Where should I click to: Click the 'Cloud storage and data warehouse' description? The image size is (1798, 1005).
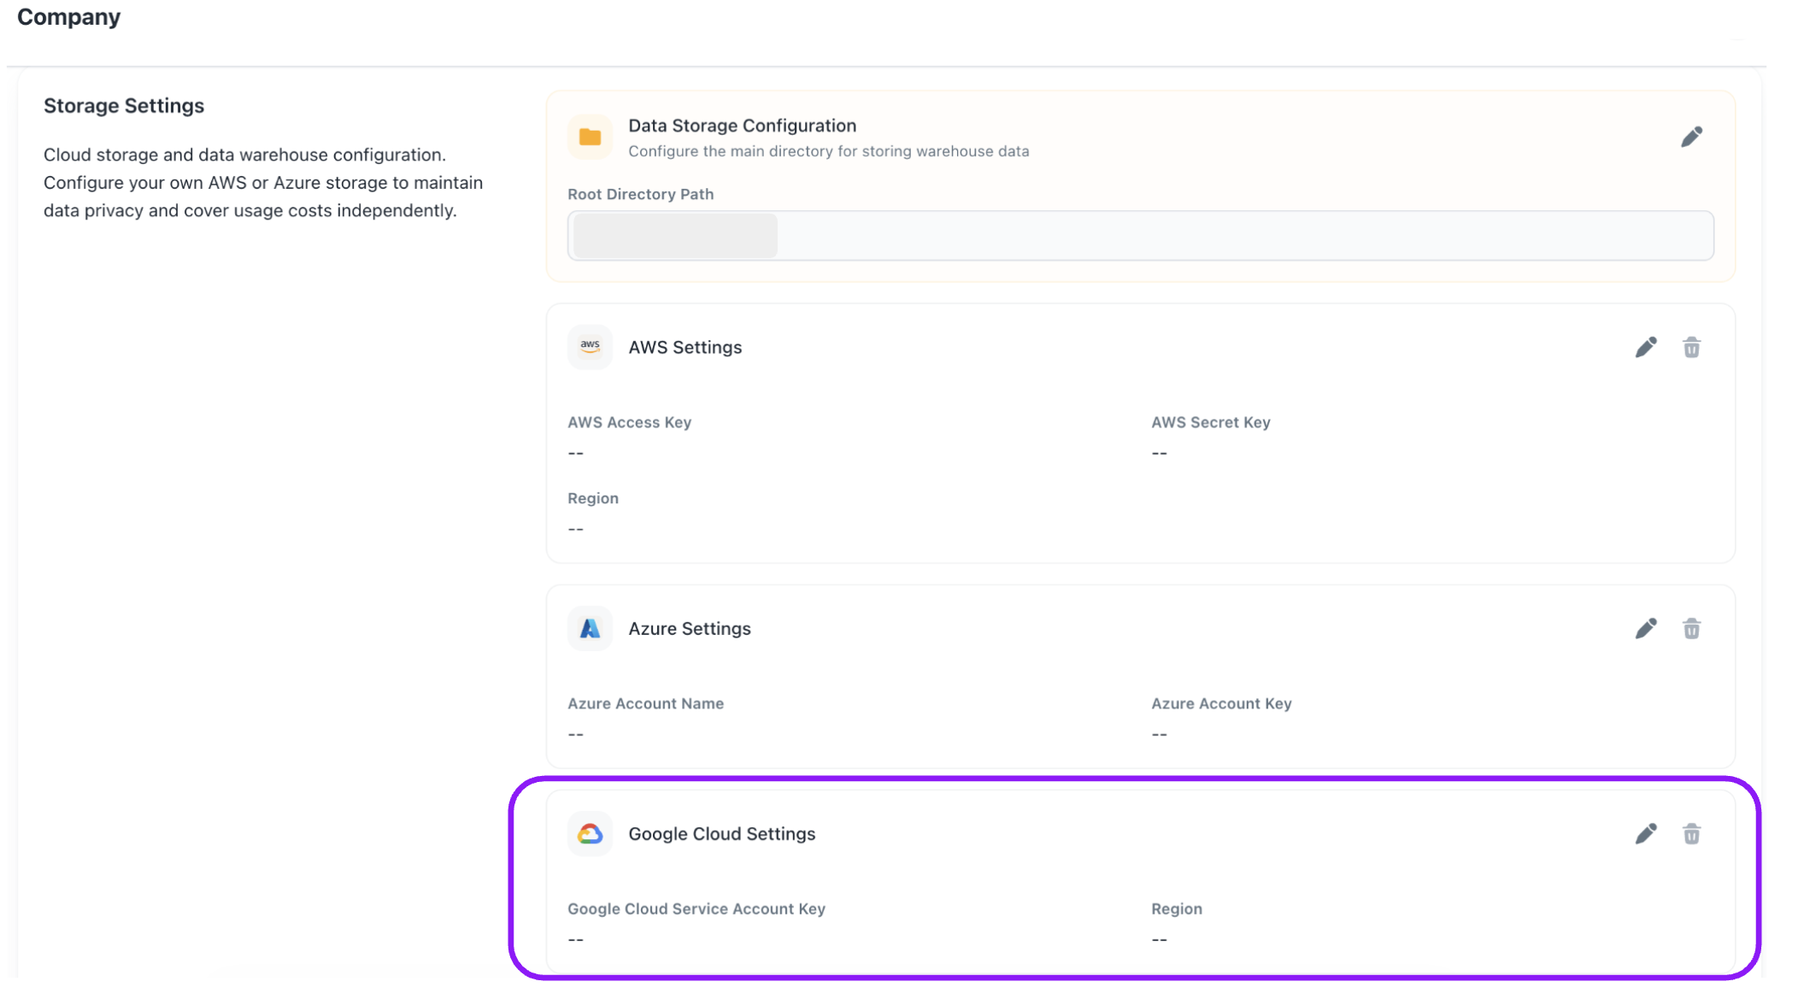(263, 183)
